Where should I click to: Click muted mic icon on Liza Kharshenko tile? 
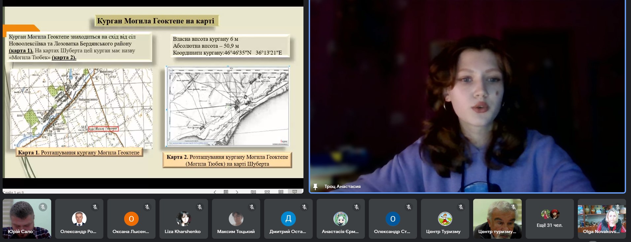199,207
